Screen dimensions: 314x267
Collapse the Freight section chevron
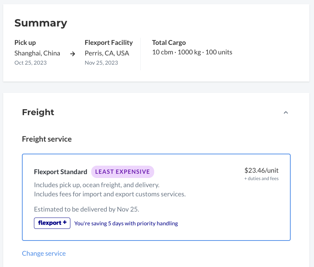pyautogui.click(x=286, y=113)
